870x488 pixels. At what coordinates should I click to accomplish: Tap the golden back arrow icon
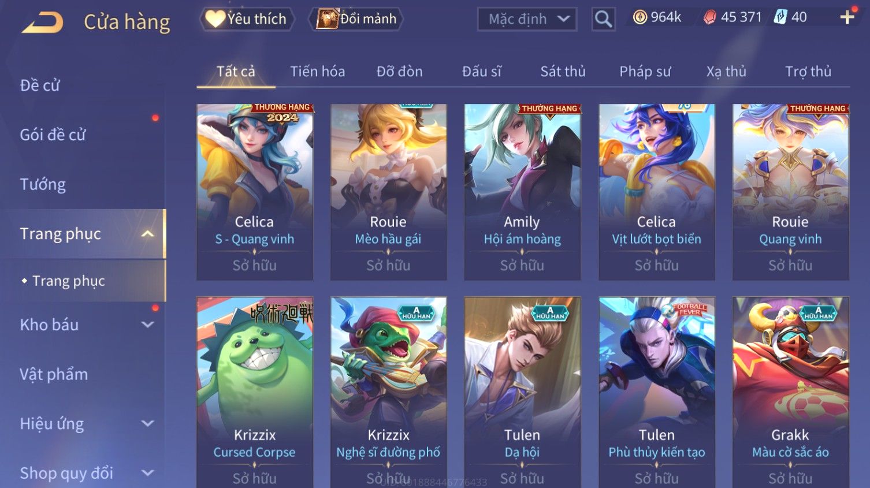(x=42, y=23)
